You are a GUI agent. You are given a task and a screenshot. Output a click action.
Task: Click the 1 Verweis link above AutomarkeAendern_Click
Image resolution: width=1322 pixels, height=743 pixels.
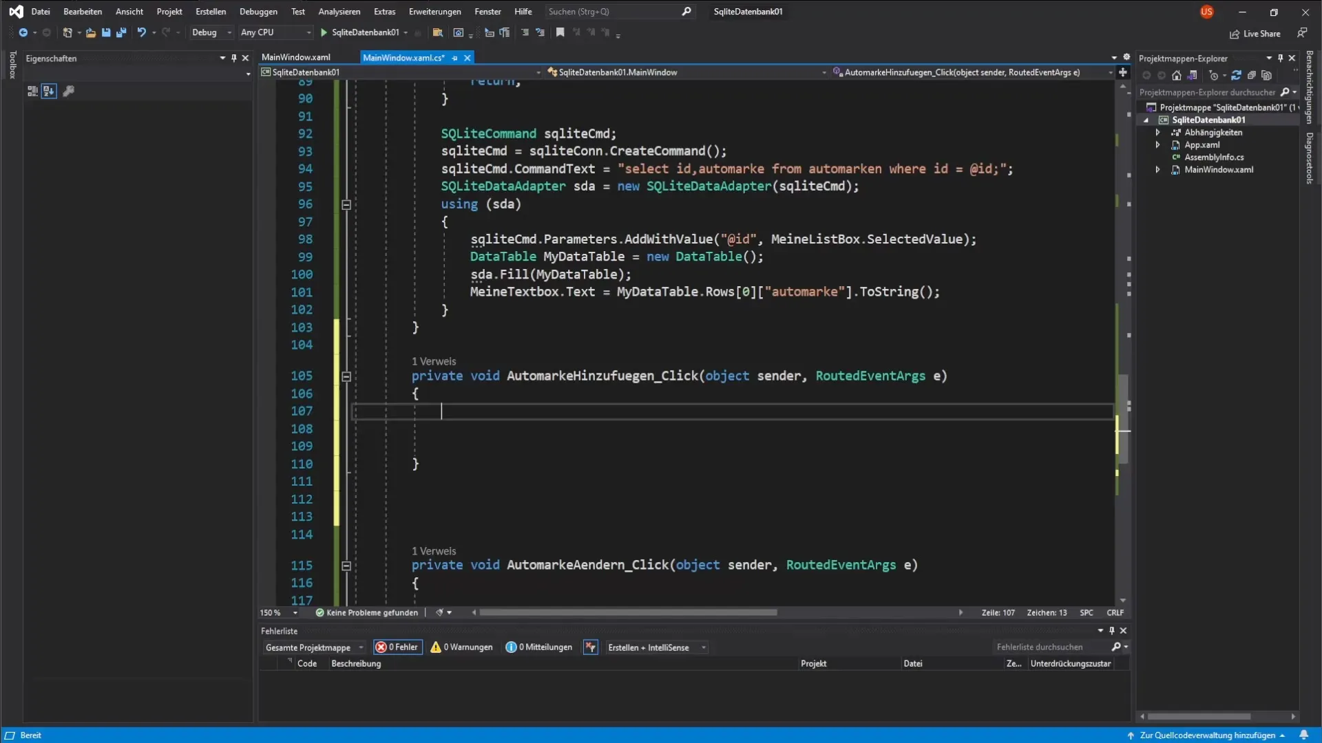coord(434,551)
